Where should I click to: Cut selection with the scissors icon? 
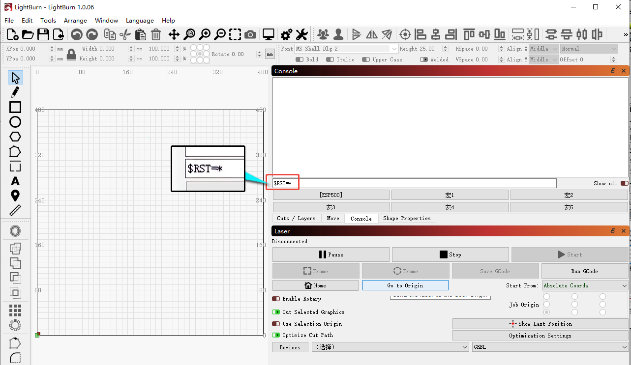point(125,34)
